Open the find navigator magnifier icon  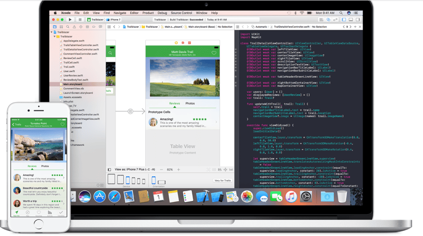68,27
